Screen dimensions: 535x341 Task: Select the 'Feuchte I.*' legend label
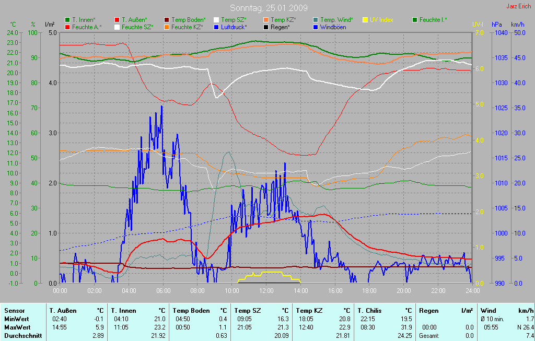point(433,20)
